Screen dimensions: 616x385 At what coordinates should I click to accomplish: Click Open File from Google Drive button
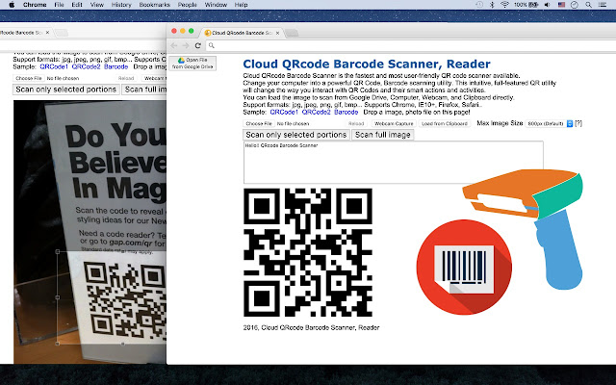click(192, 64)
